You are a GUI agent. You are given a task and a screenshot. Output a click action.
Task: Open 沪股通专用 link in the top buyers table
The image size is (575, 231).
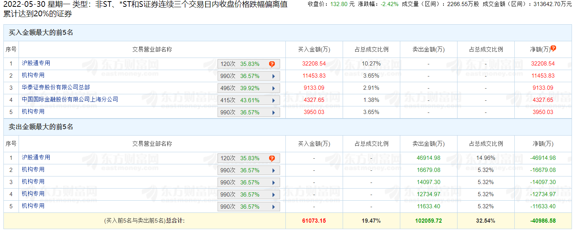coord(36,63)
